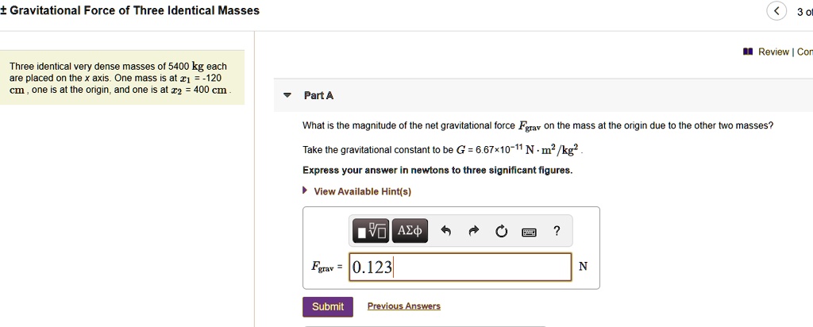Open the Review link
The width and height of the screenshot is (813, 327).
(773, 52)
